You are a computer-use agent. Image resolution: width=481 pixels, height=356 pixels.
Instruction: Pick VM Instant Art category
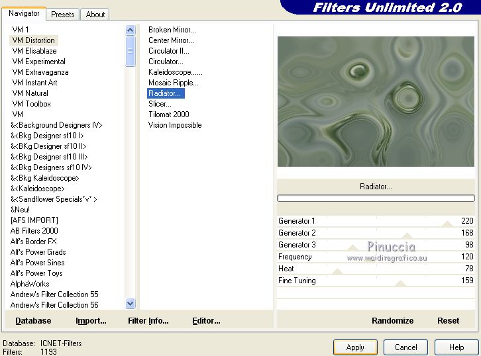[34, 83]
